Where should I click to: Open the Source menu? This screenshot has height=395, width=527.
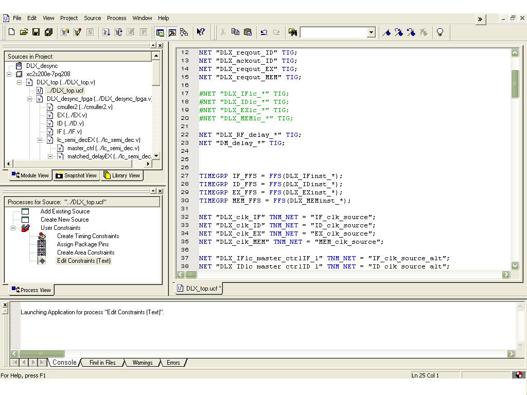point(93,18)
